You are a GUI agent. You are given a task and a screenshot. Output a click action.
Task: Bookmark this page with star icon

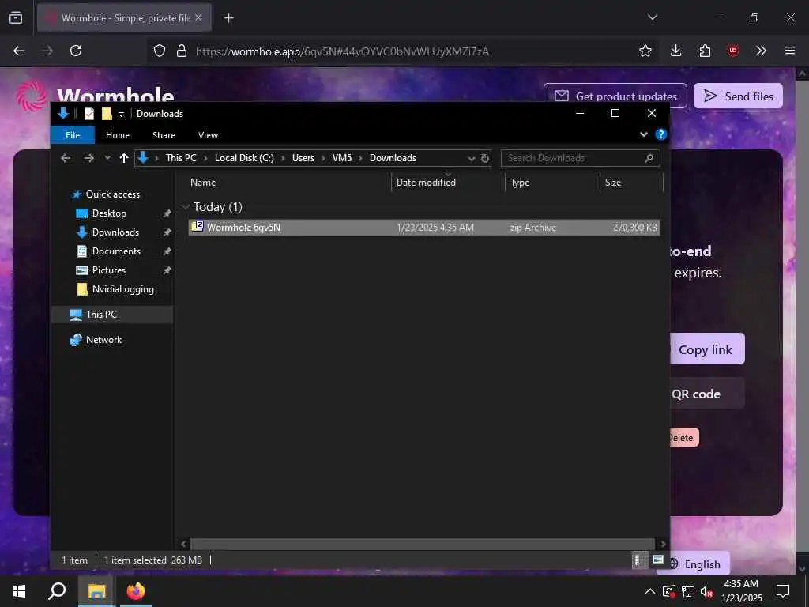coord(645,51)
